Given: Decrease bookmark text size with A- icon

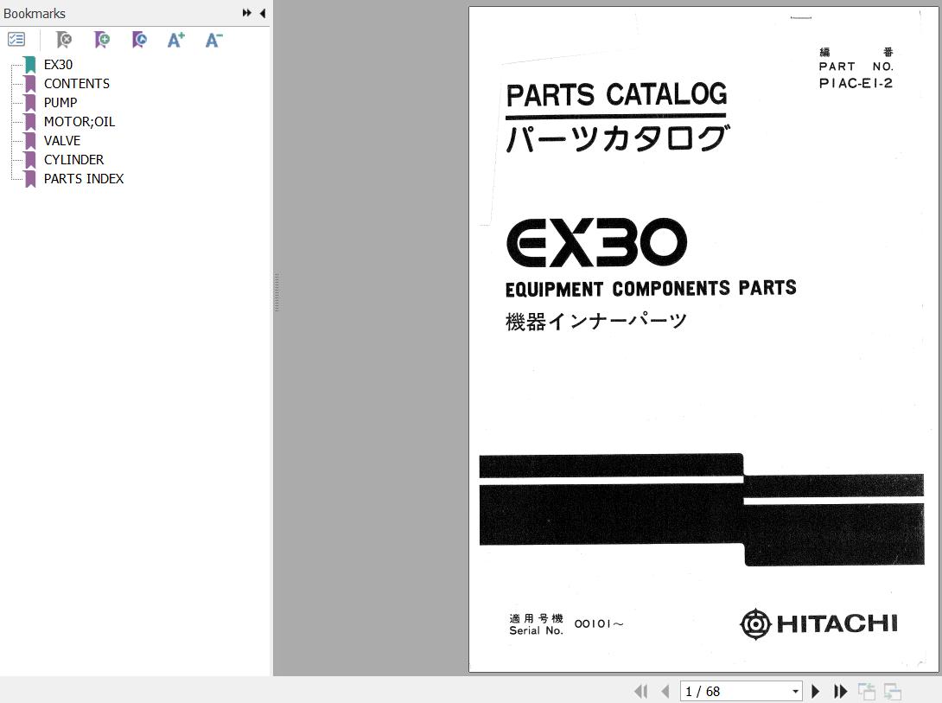Looking at the screenshot, I should [213, 40].
